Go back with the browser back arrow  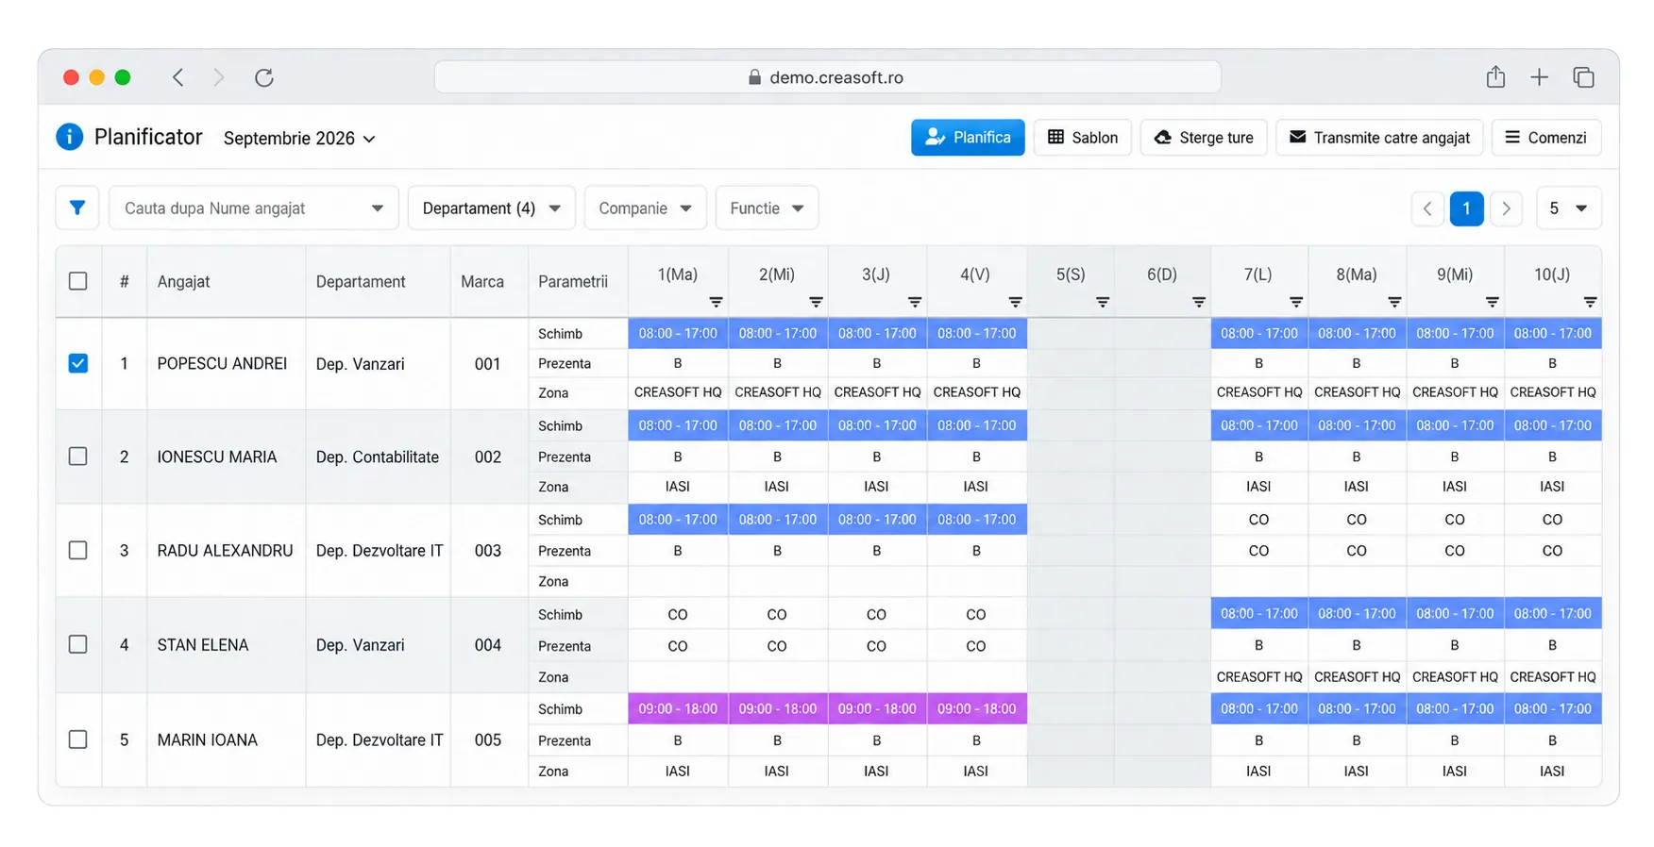tap(177, 77)
